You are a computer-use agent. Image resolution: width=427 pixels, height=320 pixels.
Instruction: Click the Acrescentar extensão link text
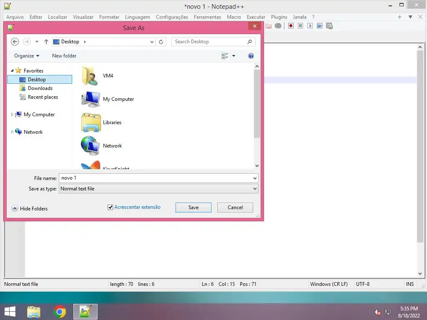point(137,207)
